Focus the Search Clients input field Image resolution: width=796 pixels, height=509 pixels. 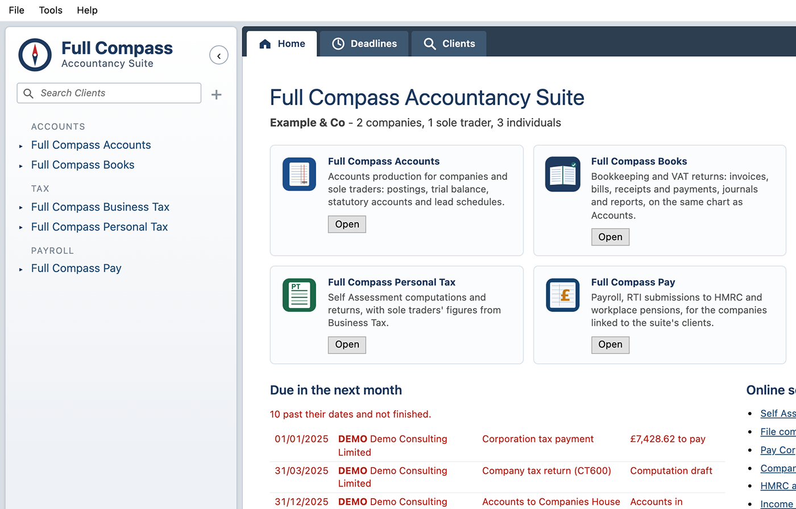pyautogui.click(x=109, y=93)
